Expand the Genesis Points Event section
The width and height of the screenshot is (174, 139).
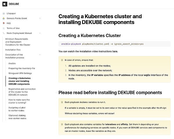pyautogui.click(x=40, y=18)
